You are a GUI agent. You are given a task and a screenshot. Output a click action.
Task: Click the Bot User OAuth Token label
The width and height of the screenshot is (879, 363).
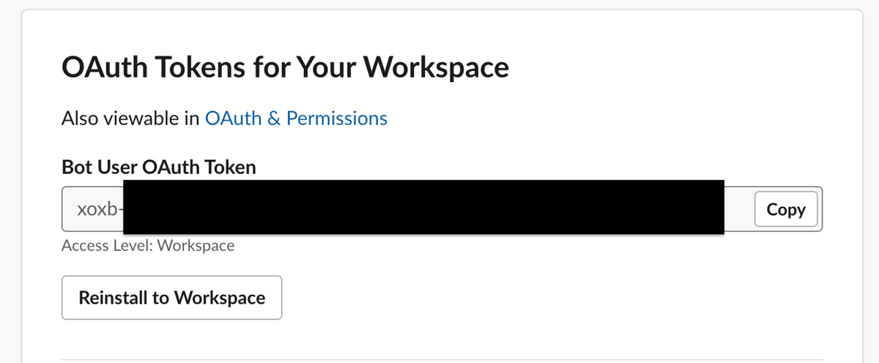click(x=159, y=167)
